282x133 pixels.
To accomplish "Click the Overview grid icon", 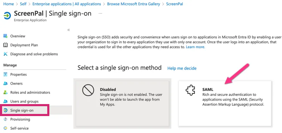I will pos(5,36).
